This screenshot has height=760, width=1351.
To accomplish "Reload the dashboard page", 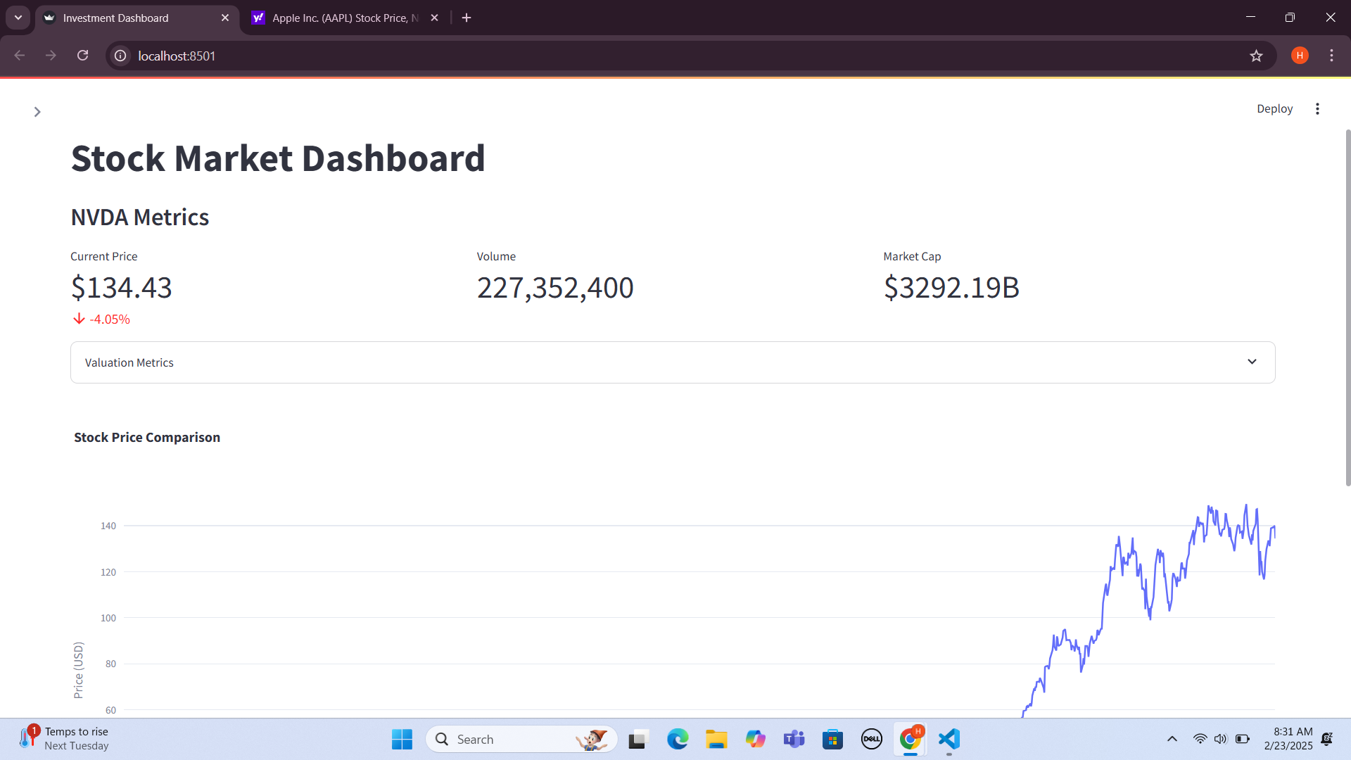I will (x=82, y=56).
